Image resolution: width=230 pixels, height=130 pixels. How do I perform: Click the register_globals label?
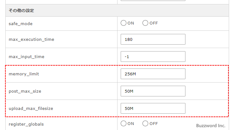(26, 124)
